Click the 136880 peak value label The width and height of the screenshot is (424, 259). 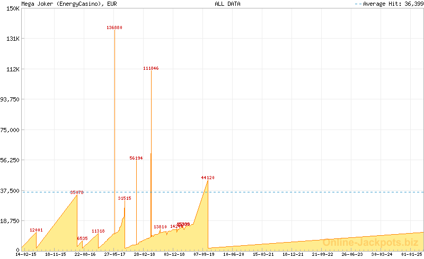click(114, 27)
